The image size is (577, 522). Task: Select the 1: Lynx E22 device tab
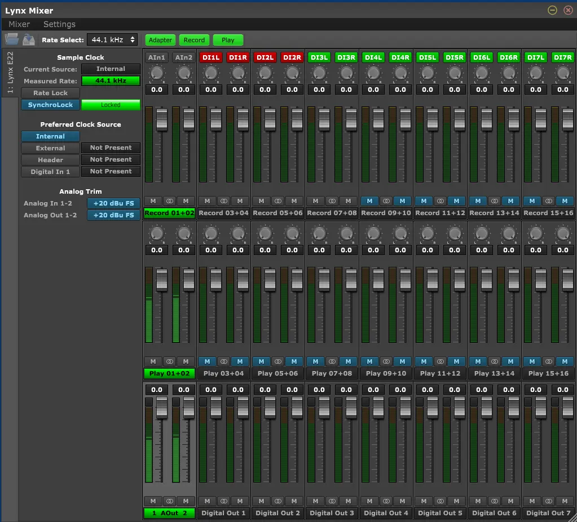pos(10,73)
